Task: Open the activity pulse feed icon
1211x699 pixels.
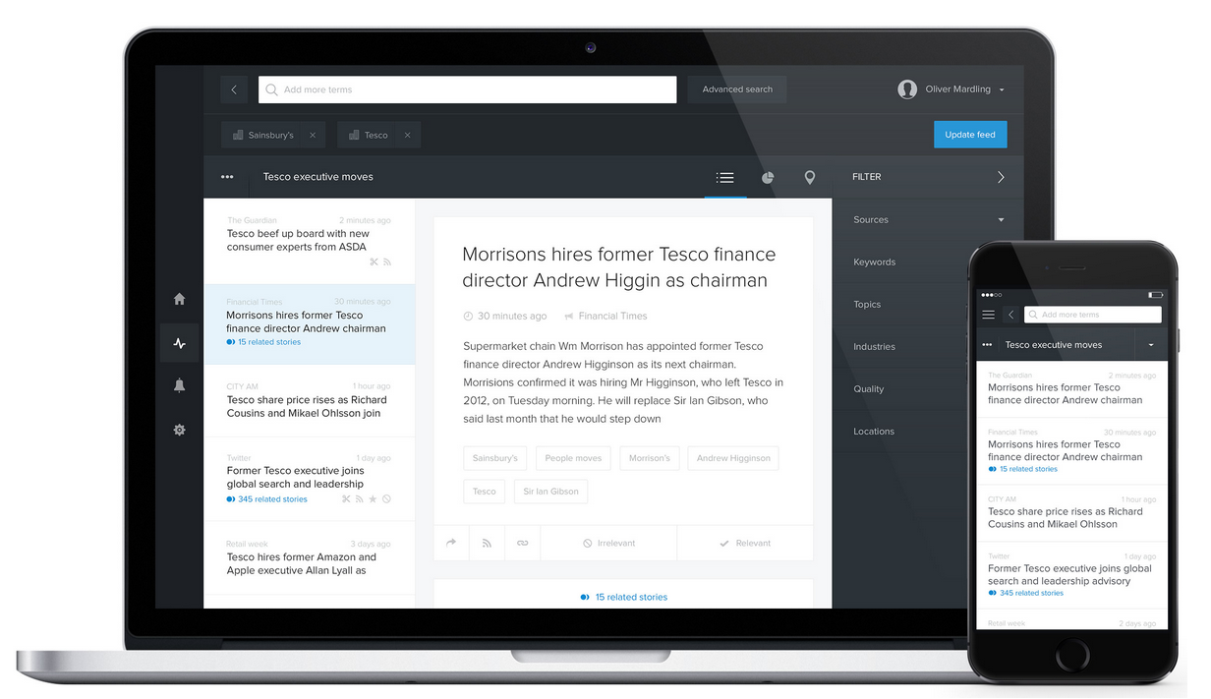Action: (x=179, y=343)
